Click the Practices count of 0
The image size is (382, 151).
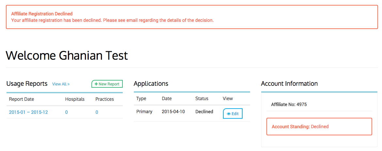97,112
